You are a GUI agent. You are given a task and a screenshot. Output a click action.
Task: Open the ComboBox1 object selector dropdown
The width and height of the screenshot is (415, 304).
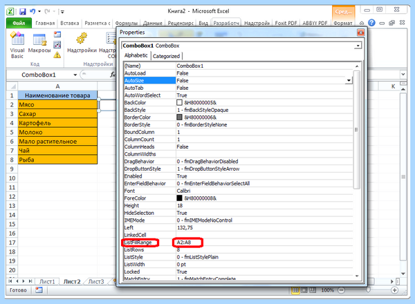[x=358, y=46]
